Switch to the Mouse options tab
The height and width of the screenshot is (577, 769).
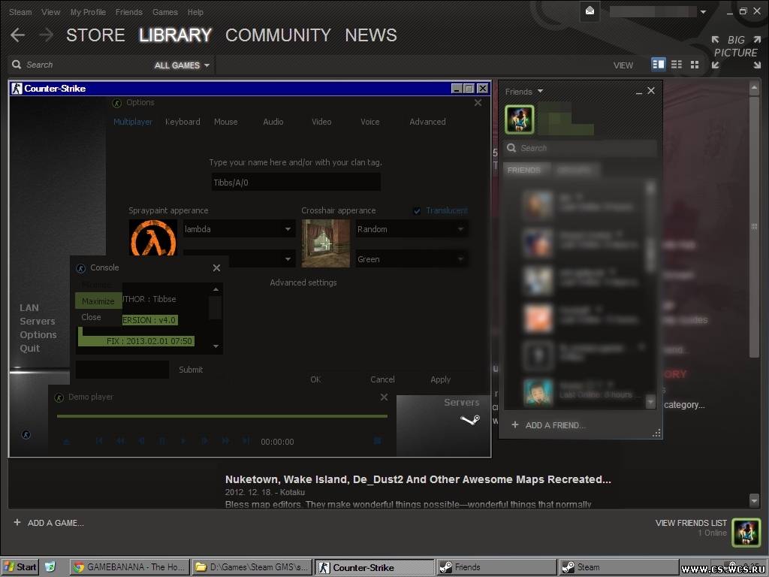[225, 122]
